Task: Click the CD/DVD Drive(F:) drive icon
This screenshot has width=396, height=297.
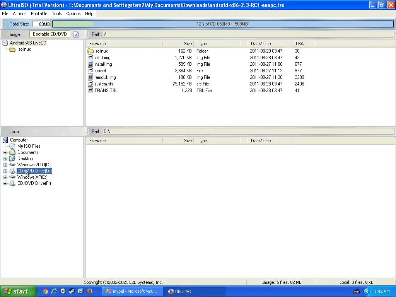Action: 12,183
